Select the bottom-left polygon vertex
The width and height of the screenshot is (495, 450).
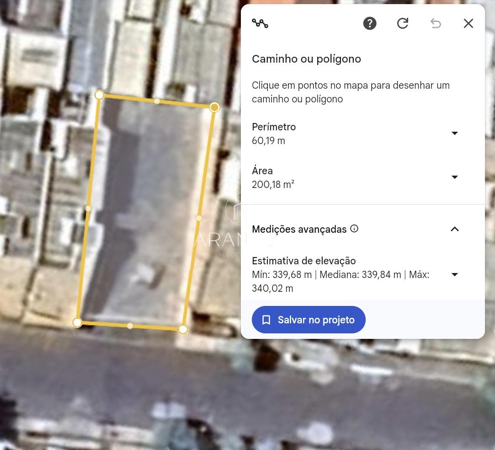click(77, 323)
